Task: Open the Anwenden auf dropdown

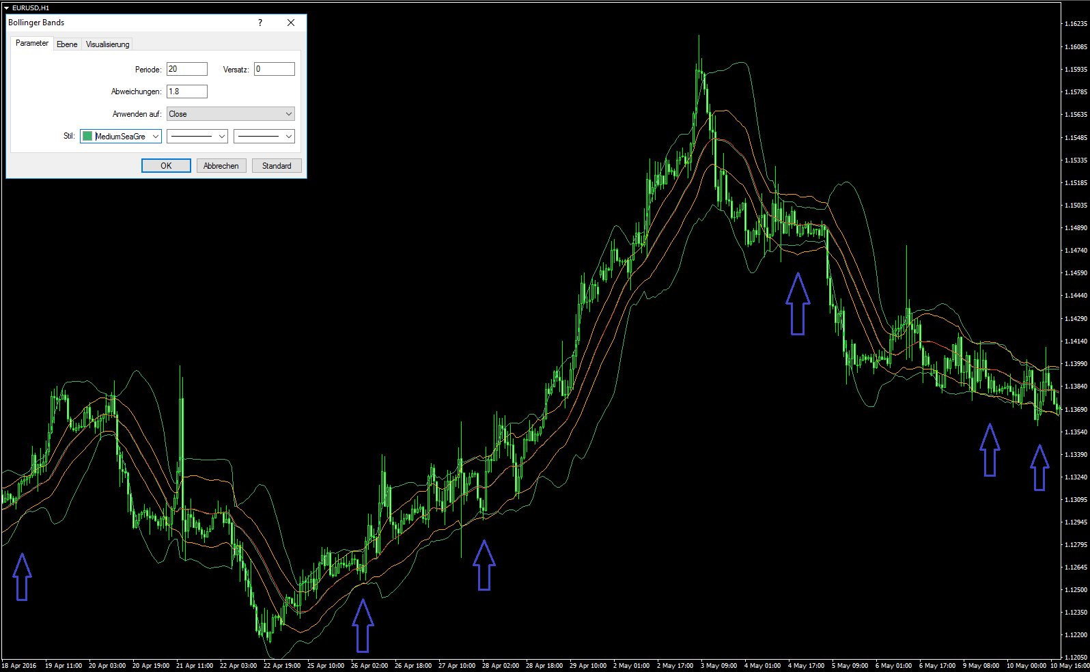Action: click(x=231, y=114)
